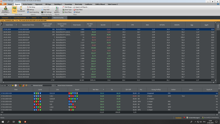Select the 26.03.2019 session row

point(108,32)
